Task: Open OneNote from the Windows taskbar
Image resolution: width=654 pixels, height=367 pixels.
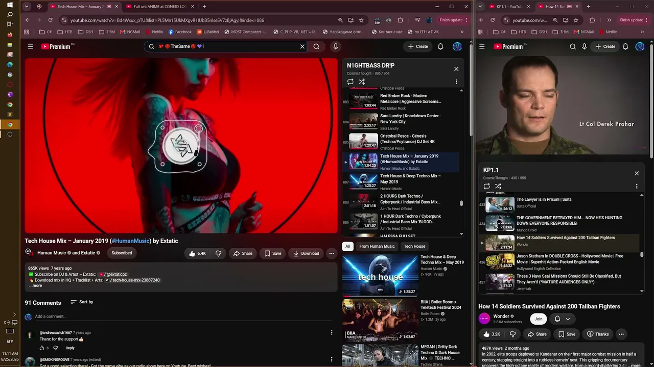Action: pos(10,94)
